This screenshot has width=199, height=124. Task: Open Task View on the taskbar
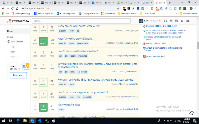(11, 121)
